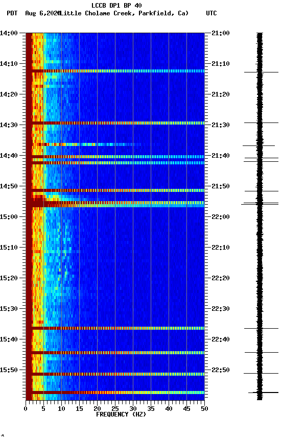Click the '15:10' PDT time label
The image size is (282, 441).
click(x=9, y=248)
